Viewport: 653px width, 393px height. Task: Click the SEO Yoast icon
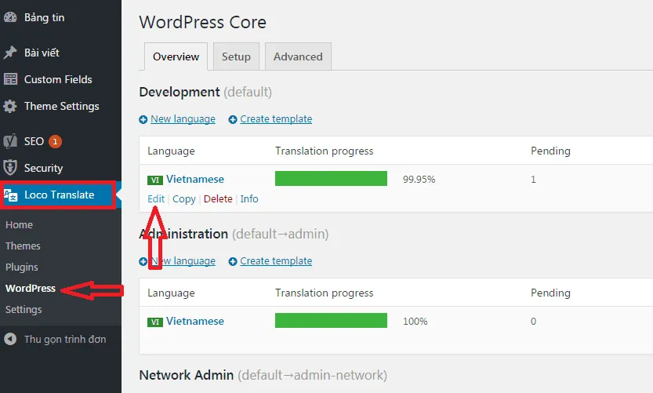[10, 141]
